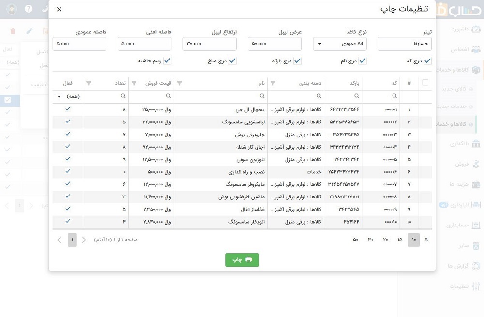Viewport: 484px width, 317px height.
Task: Open اشخاص in background sidebar
Action: click(466, 49)
